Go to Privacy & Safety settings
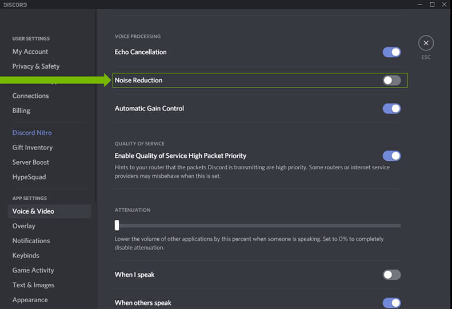 36,66
